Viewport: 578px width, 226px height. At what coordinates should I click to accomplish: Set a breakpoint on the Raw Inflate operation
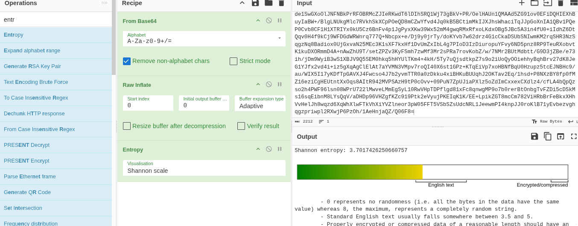[x=280, y=84]
